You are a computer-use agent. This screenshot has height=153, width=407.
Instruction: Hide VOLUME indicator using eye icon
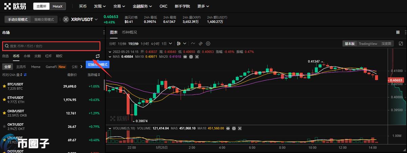tap(228, 129)
